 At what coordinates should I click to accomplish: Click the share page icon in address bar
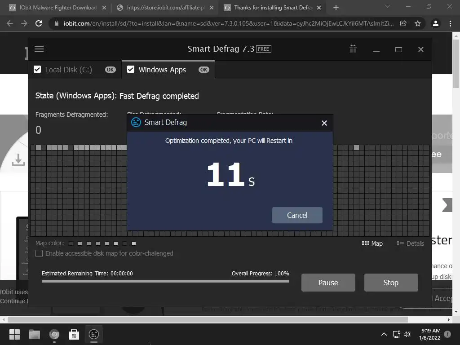403,23
